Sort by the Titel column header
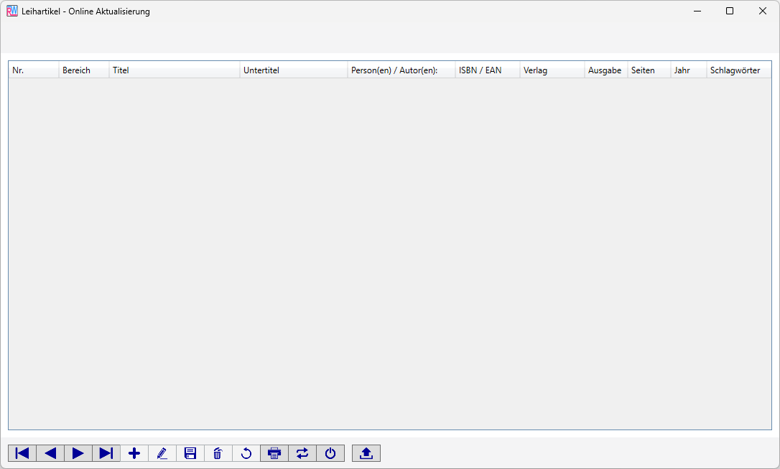The image size is (780, 469). pos(174,70)
